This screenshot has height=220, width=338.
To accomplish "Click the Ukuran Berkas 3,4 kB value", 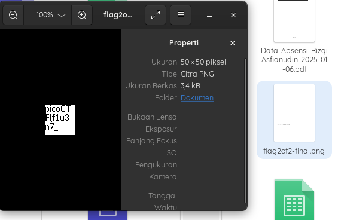I will (x=191, y=86).
